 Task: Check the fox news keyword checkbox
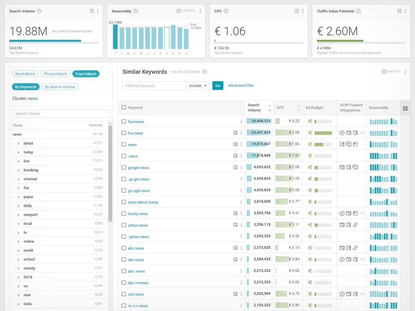coord(124,133)
